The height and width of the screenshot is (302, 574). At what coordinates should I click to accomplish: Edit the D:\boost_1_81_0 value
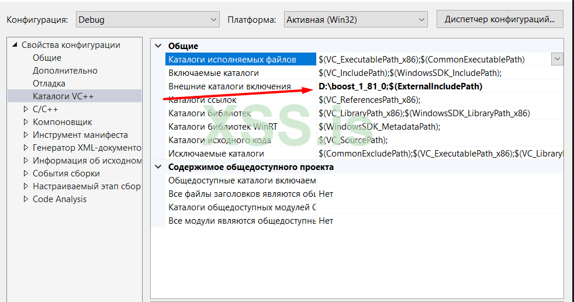click(x=440, y=86)
